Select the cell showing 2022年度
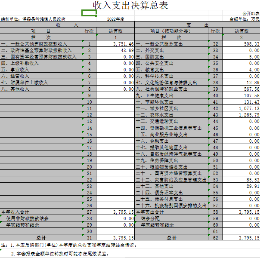This screenshot has width=260, height=258. (115, 19)
